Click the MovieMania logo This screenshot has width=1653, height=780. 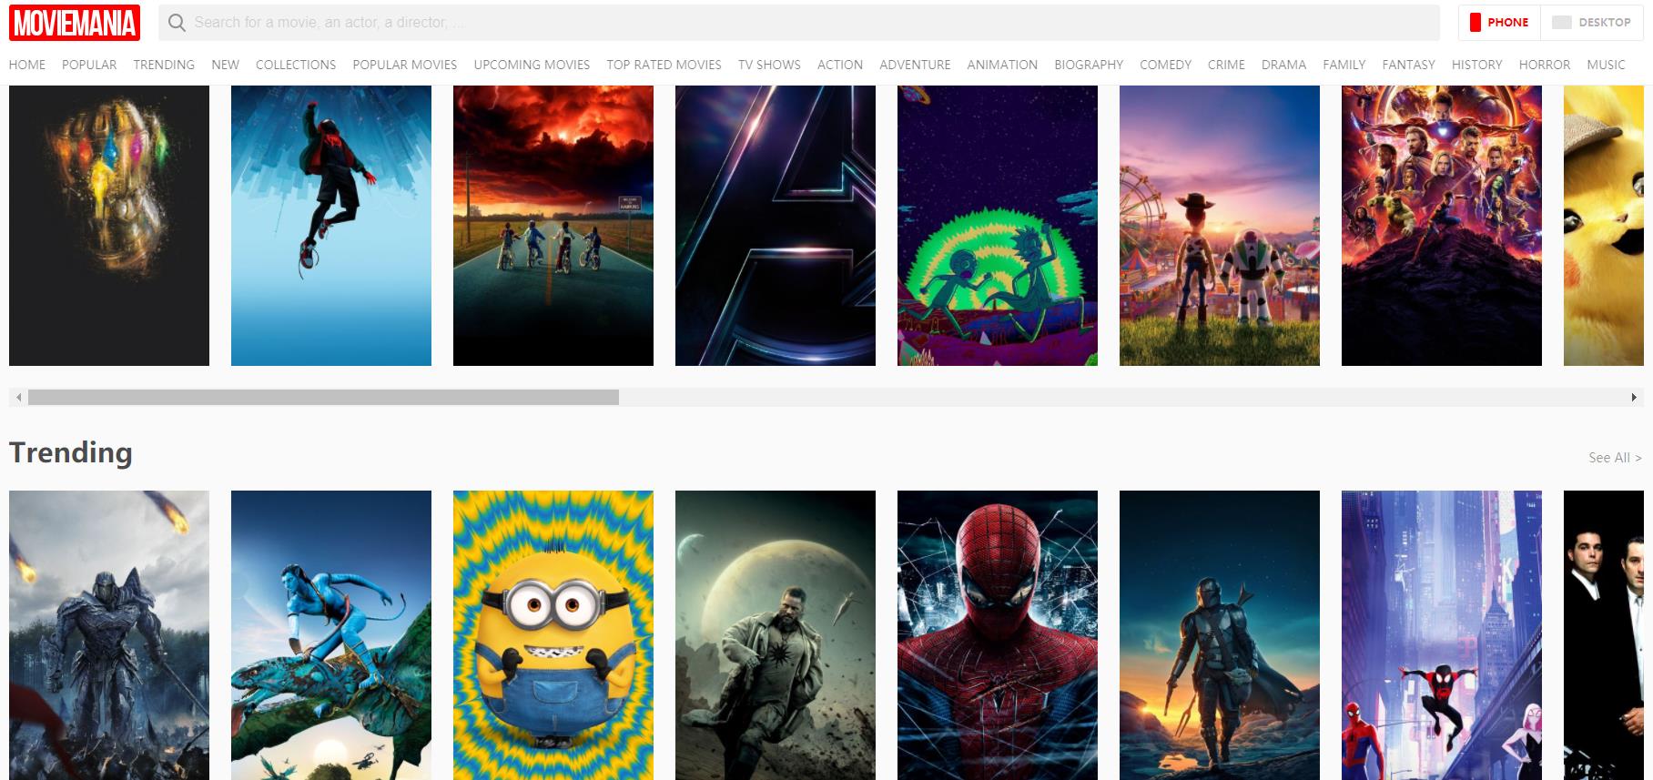pyautogui.click(x=75, y=23)
